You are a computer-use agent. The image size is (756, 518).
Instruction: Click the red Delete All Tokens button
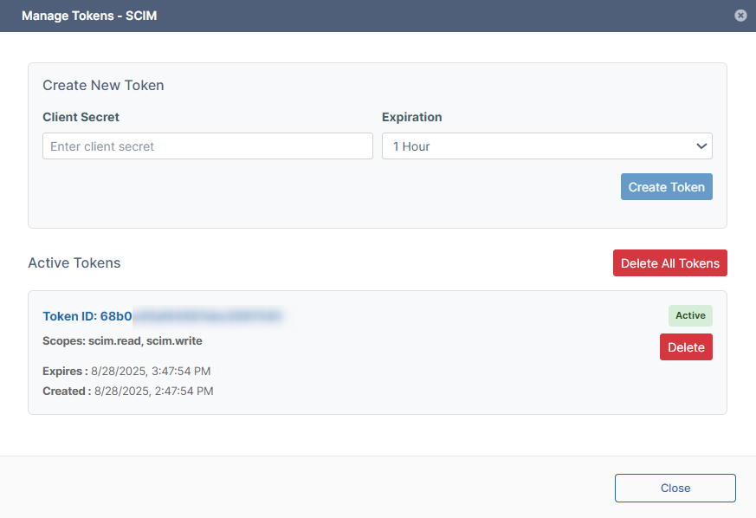click(669, 263)
